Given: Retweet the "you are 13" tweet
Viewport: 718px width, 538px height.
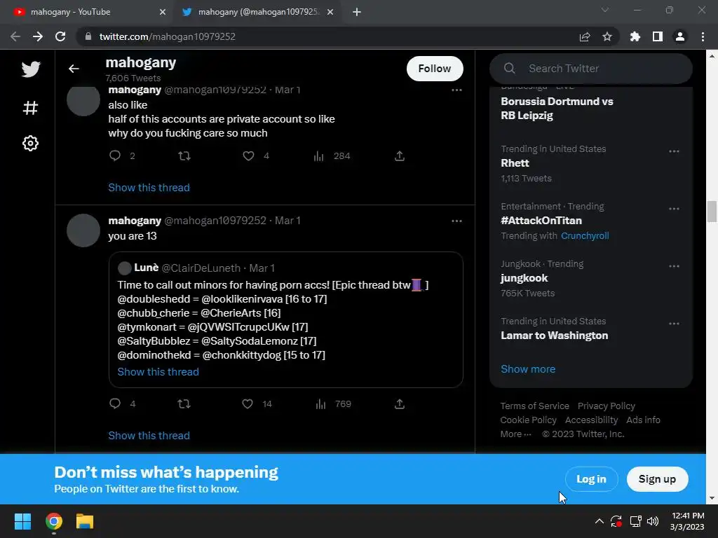Looking at the screenshot, I should coord(184,404).
